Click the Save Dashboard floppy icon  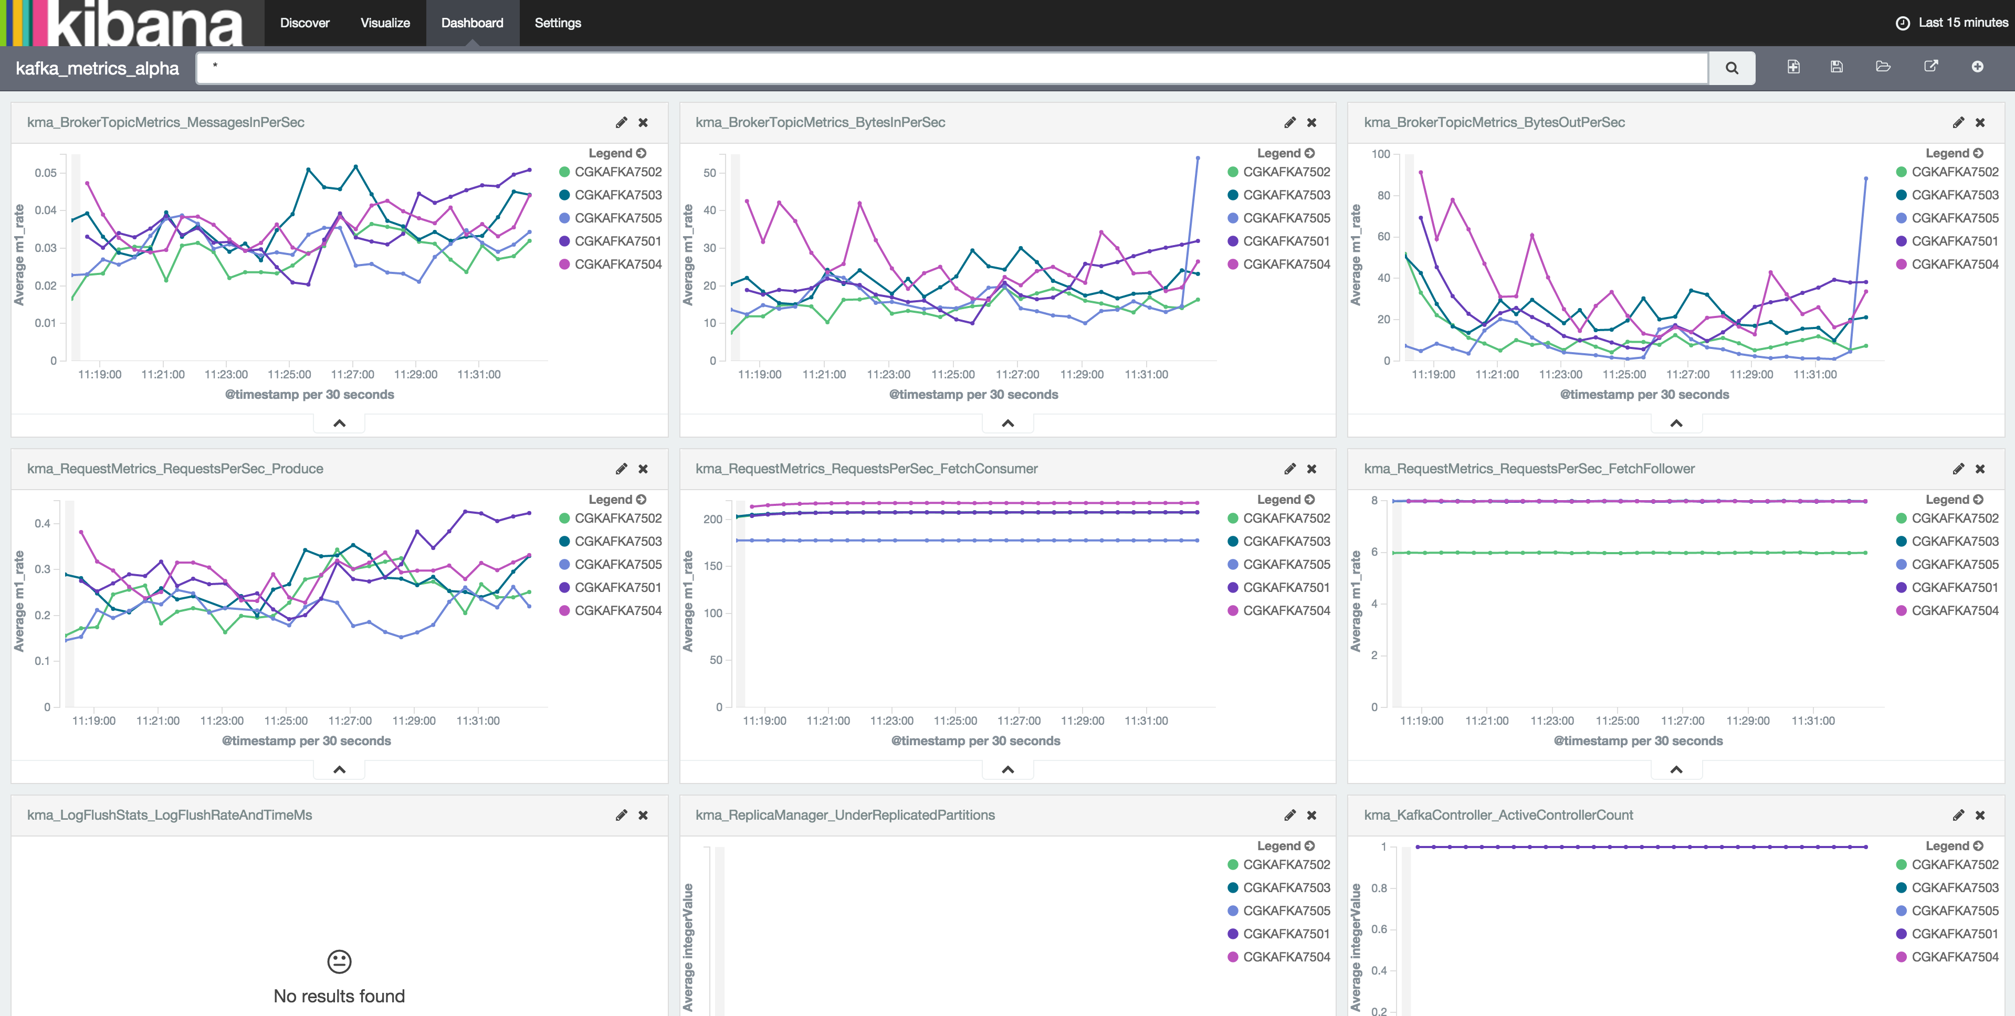[x=1836, y=67]
